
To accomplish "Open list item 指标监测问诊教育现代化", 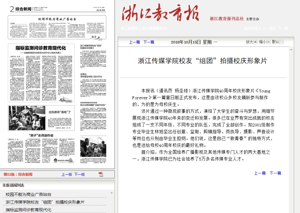I will (x=28, y=210).
